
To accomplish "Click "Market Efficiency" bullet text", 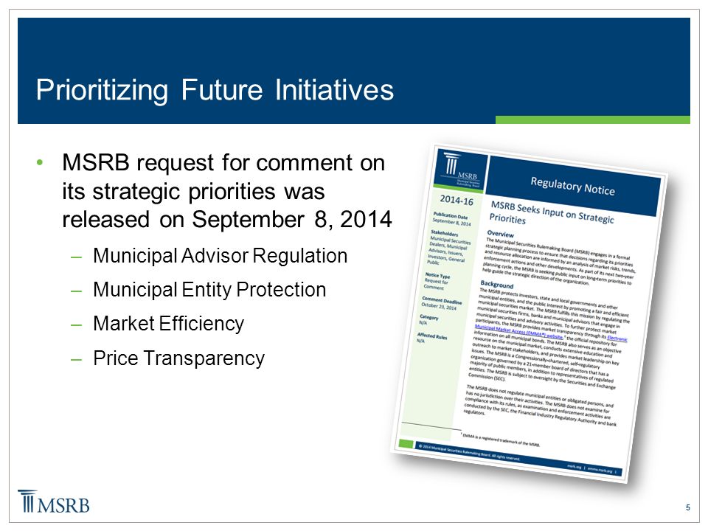I will point(168,324).
